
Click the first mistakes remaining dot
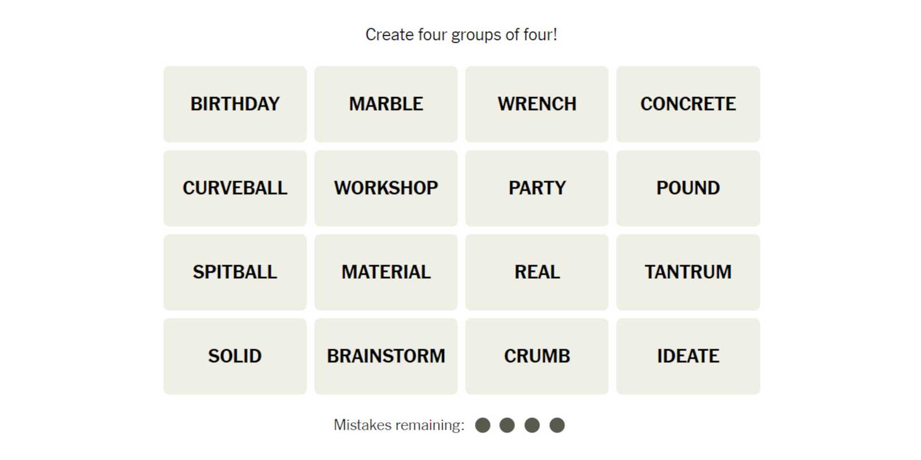tap(483, 425)
